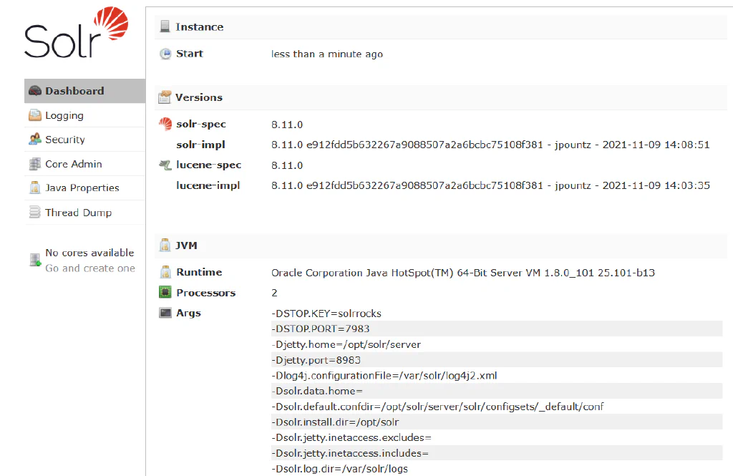Click the -DSTOP.PORT=7983 argument
This screenshot has height=476, width=733.
click(497, 329)
